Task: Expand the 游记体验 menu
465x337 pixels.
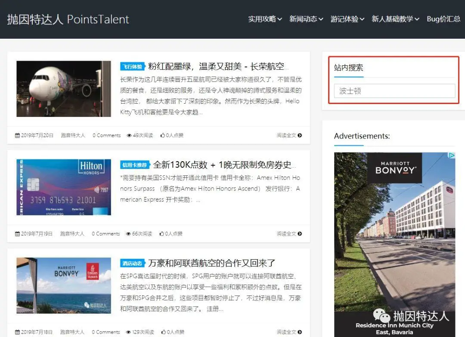Action: coord(347,19)
